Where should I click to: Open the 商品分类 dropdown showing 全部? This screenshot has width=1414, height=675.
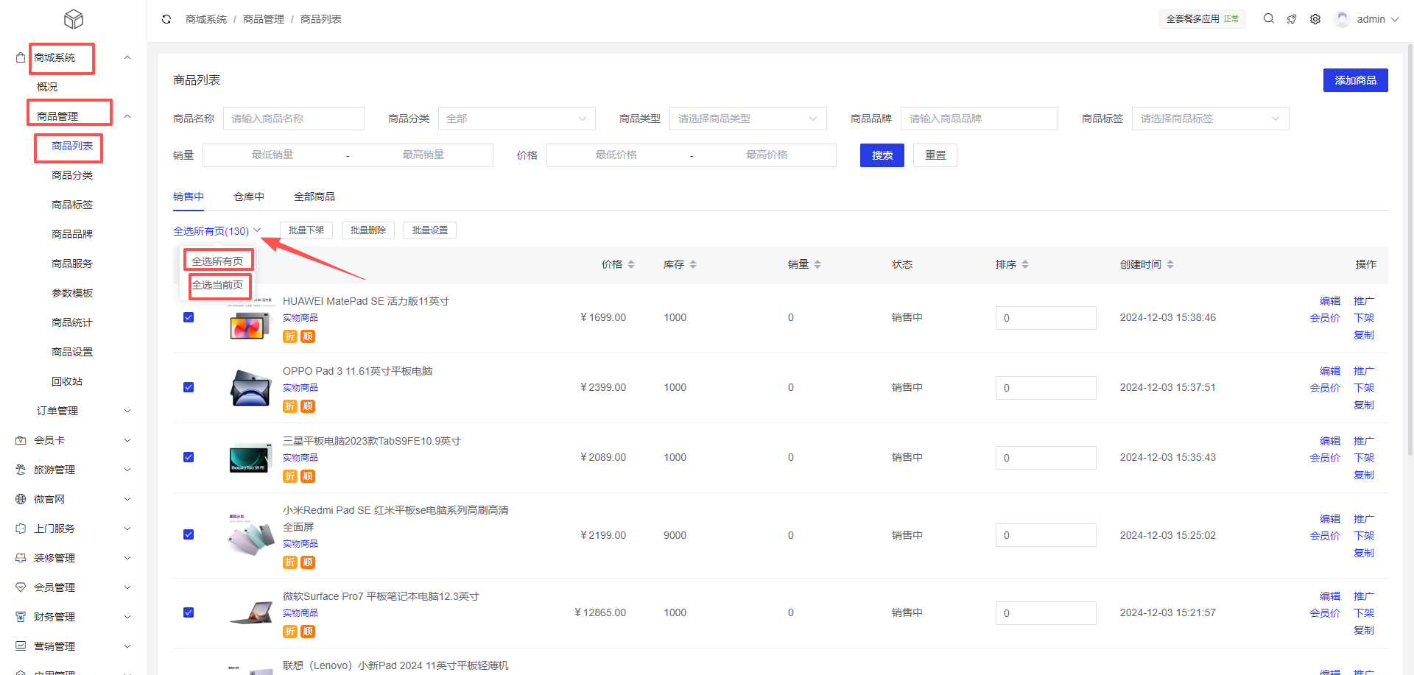(x=516, y=119)
